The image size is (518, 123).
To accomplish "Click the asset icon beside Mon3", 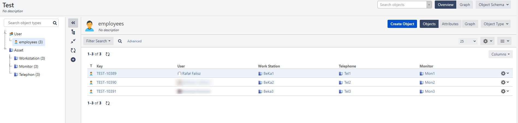I will point(422,92).
